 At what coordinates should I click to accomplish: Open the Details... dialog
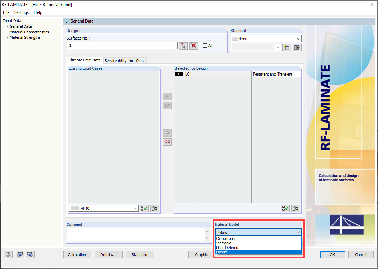click(x=108, y=254)
